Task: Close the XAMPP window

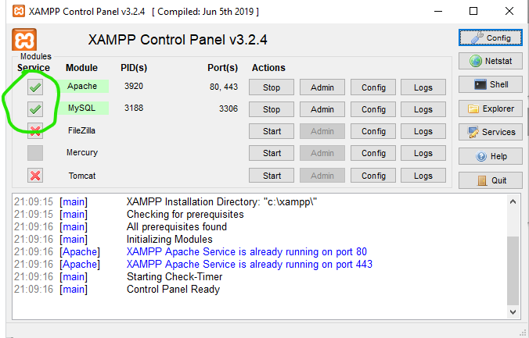Action: point(509,11)
